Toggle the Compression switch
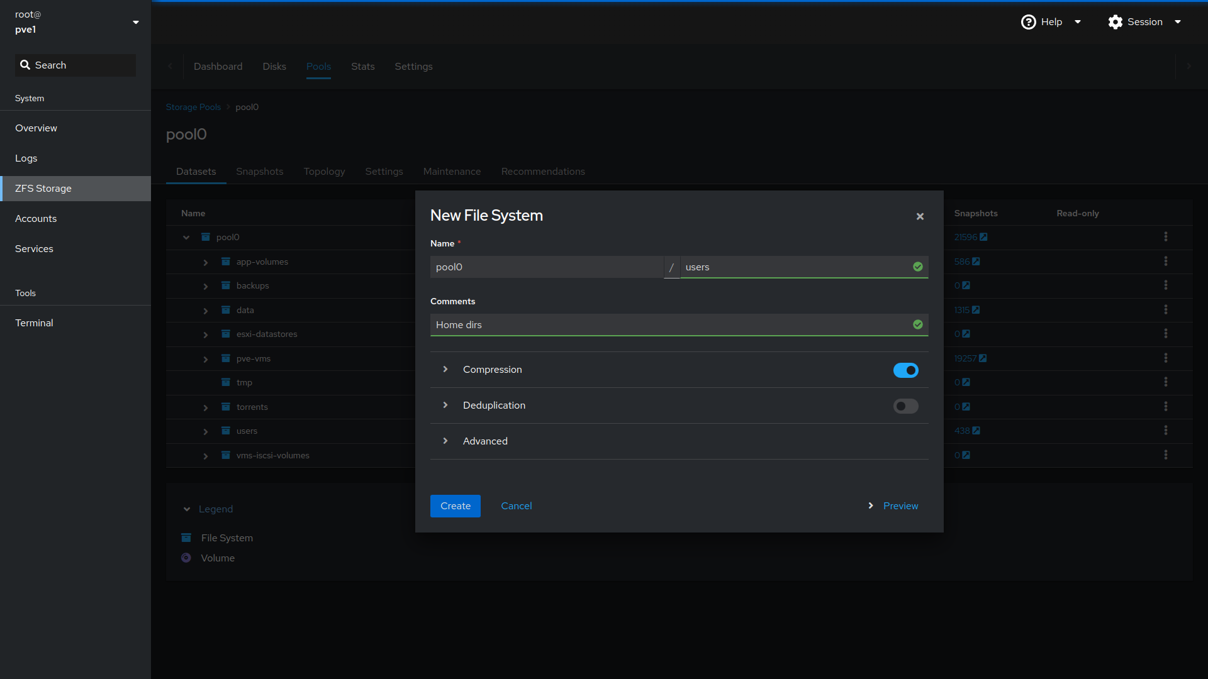Viewport: 1208px width, 679px height. click(x=906, y=370)
